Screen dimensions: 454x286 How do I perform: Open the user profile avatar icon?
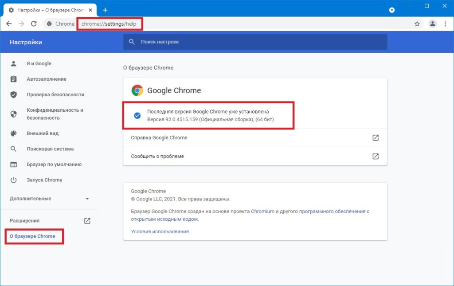click(x=432, y=24)
